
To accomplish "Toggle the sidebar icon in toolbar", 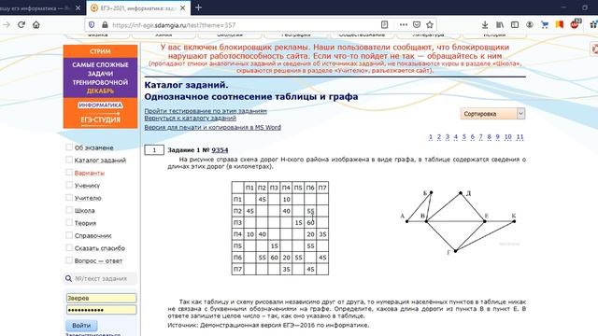I will pyautogui.click(x=515, y=25).
